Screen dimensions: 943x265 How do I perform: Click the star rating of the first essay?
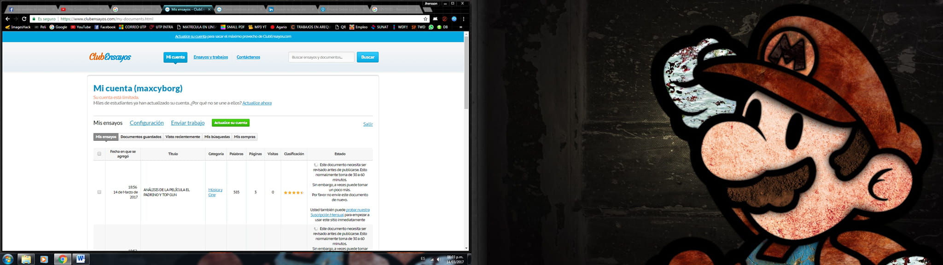click(x=294, y=192)
